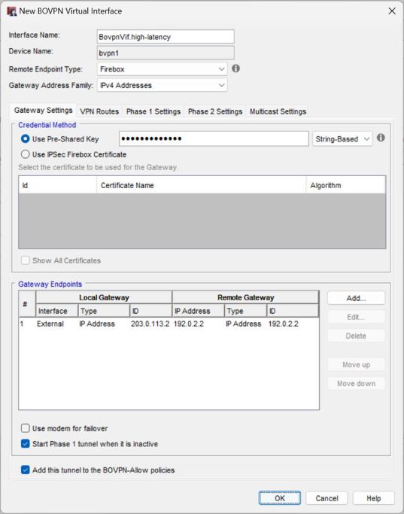Click the Cancel button
The height and width of the screenshot is (514, 404).
[327, 498]
